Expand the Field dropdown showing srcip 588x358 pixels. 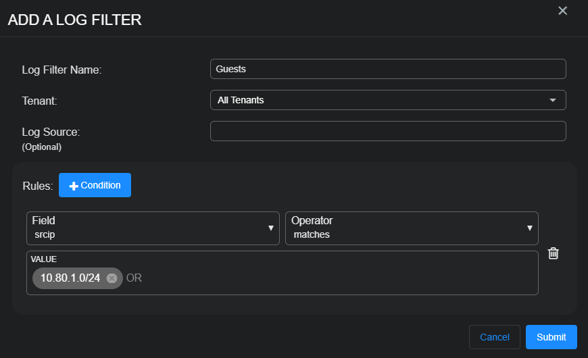pos(152,228)
